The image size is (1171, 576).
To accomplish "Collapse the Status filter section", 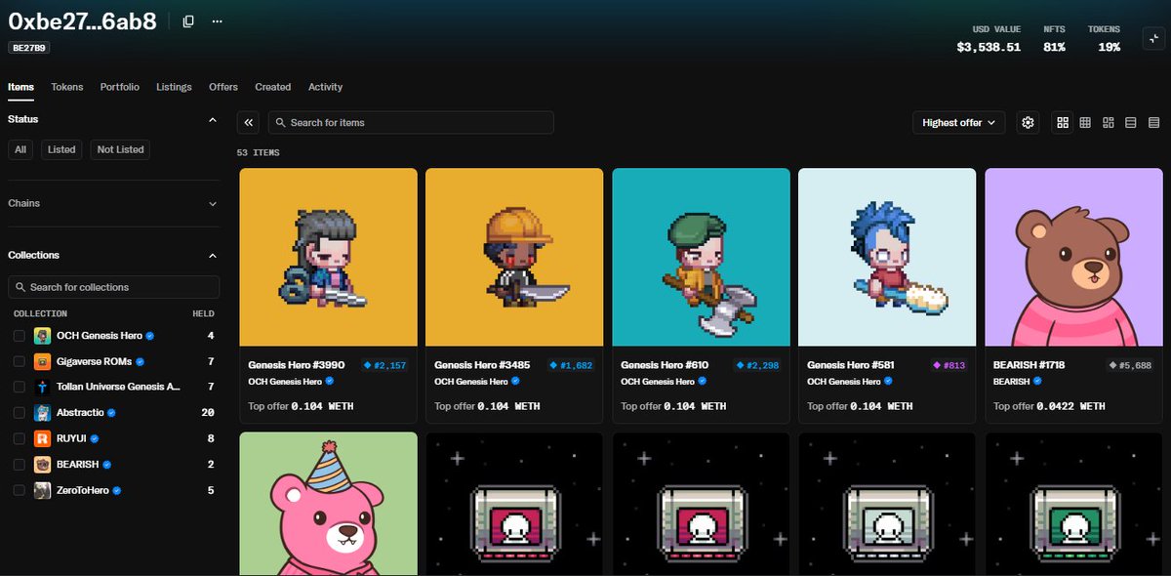I will 213,119.
